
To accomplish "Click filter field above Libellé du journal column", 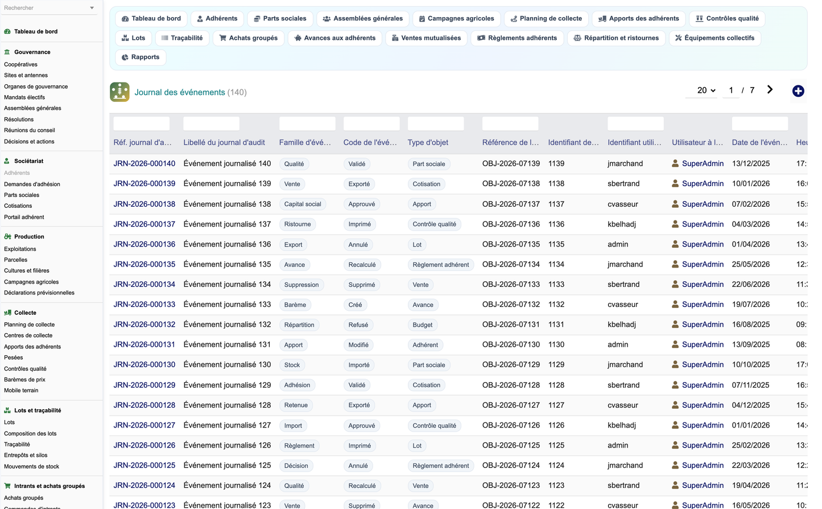I will [212, 124].
